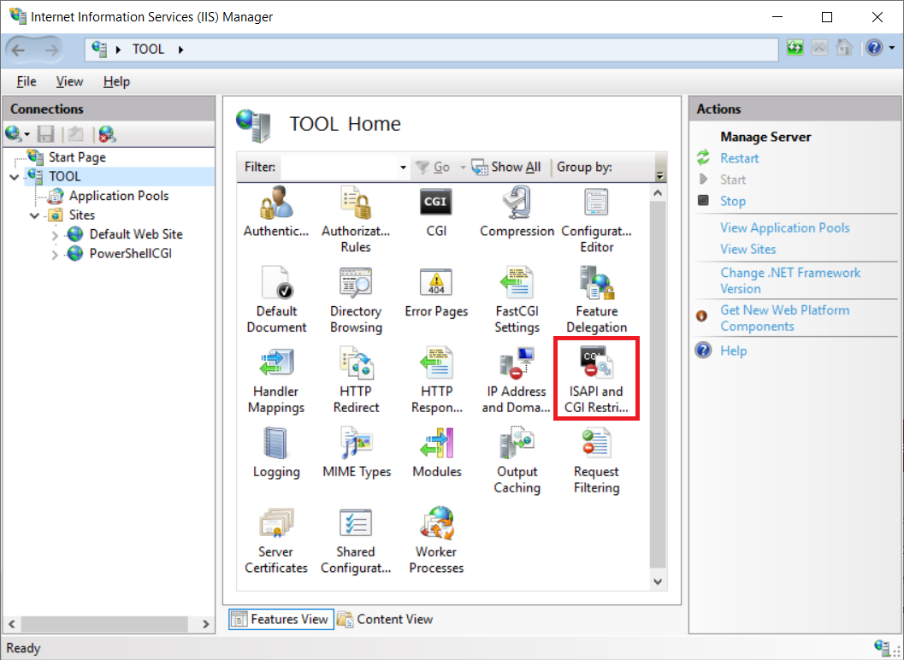904x660 pixels.
Task: Open HTTP Response Headers feature
Action: [436, 380]
